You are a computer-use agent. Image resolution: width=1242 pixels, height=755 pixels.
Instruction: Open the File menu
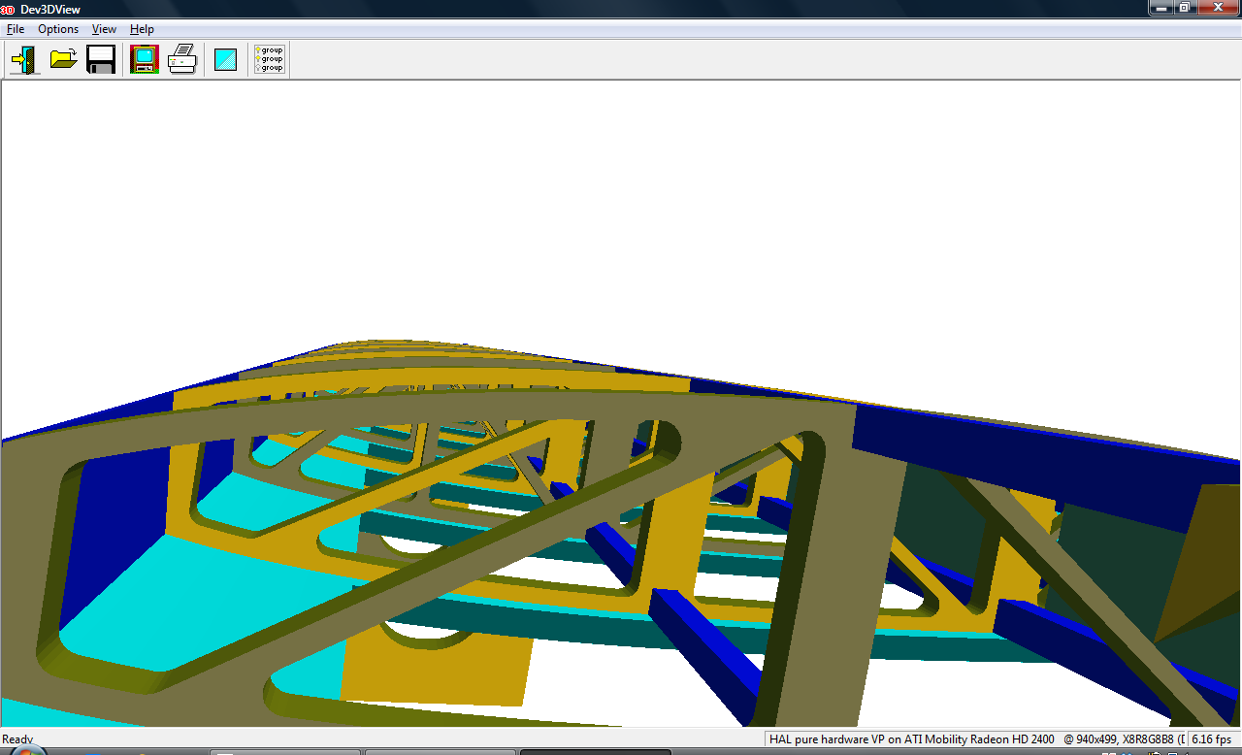16,29
